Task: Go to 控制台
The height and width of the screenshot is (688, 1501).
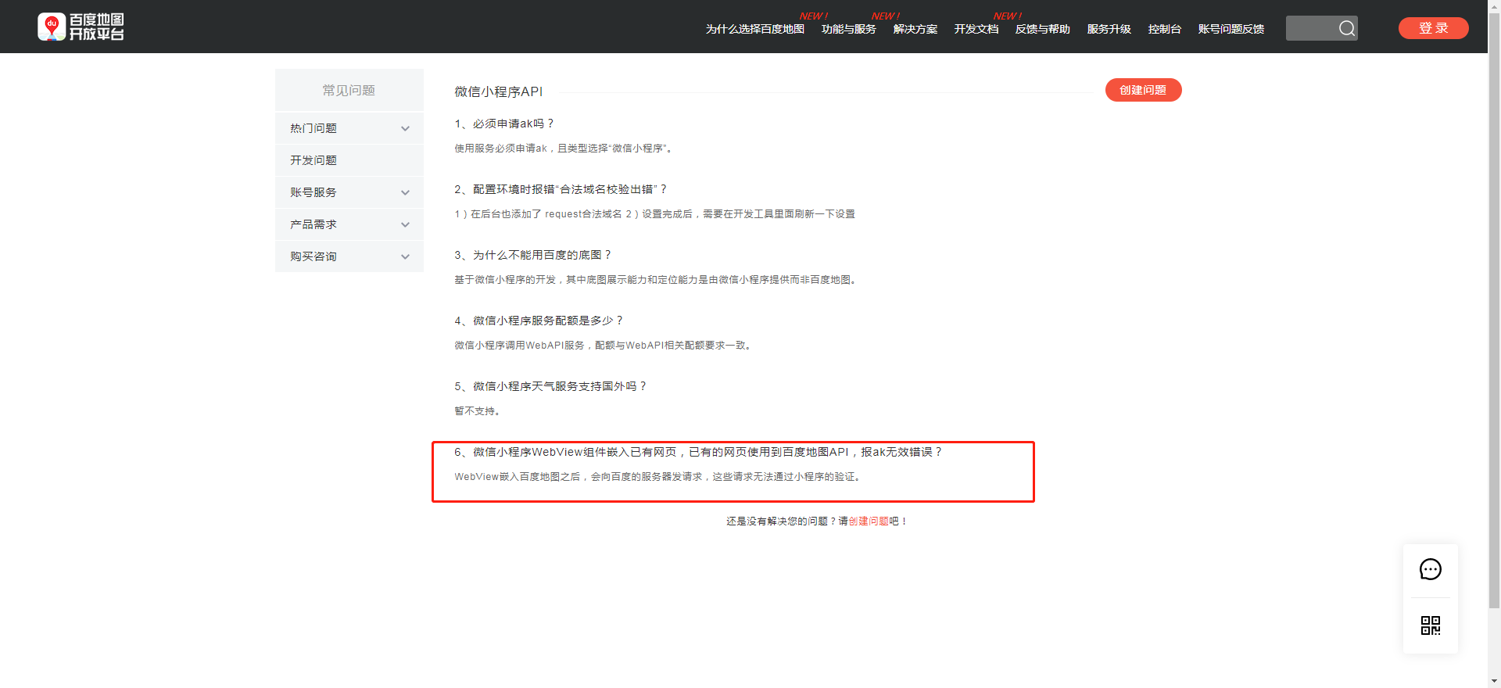Action: (x=1164, y=29)
